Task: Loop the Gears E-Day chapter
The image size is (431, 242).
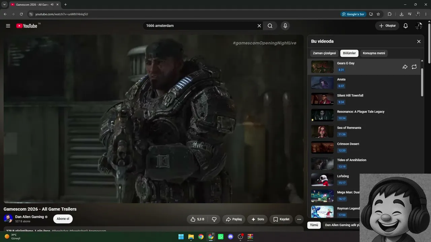Action: [x=414, y=67]
